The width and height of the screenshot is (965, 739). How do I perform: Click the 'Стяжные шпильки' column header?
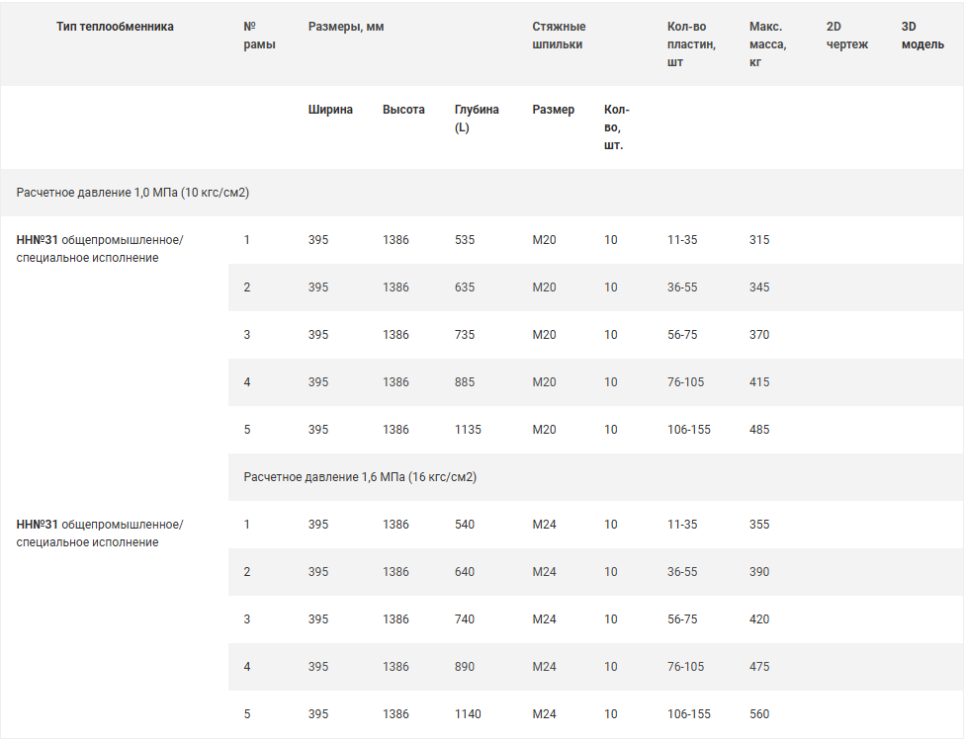[x=559, y=36]
